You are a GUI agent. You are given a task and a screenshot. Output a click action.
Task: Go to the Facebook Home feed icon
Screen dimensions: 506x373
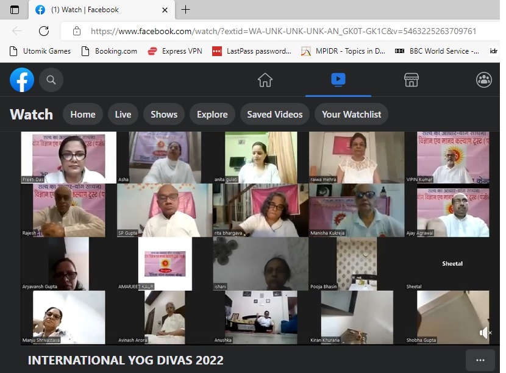coord(265,80)
